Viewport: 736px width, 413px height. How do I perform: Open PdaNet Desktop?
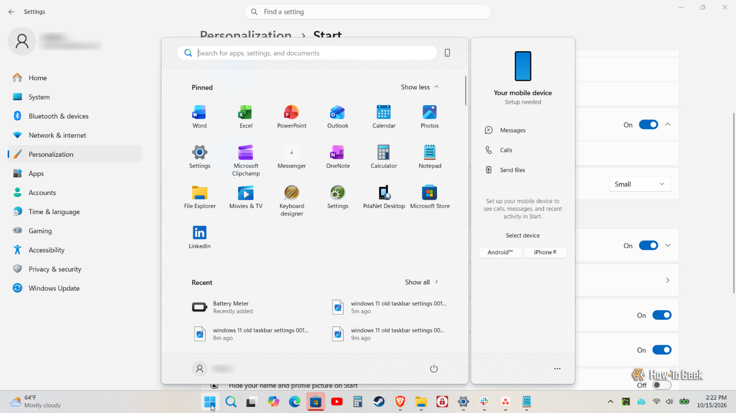pos(384,197)
